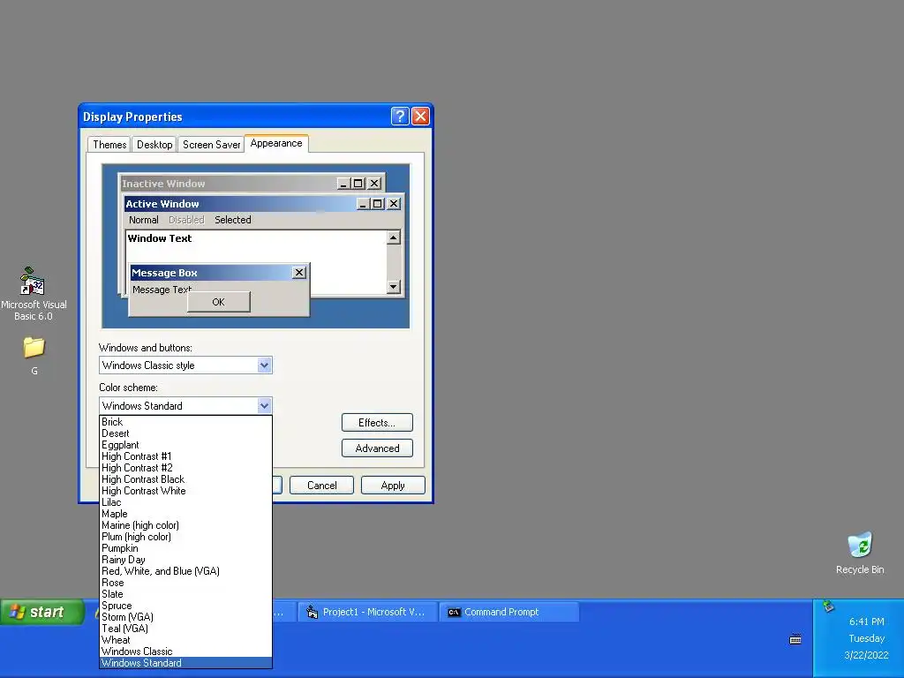
Task: Choose Windows Classic color scheme
Action: (x=185, y=652)
